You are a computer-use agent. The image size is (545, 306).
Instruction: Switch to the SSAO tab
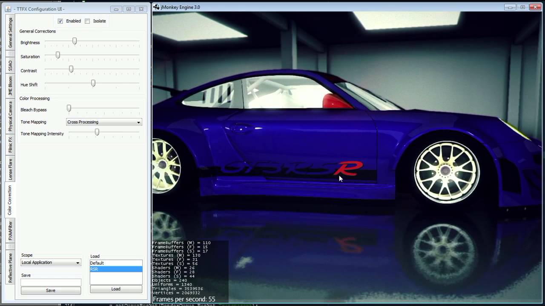pos(10,65)
